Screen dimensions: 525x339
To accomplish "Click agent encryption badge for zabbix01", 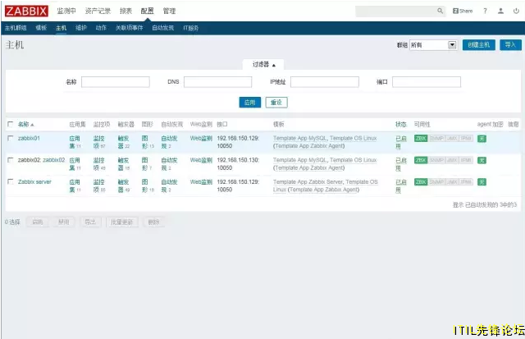I will (482, 139).
